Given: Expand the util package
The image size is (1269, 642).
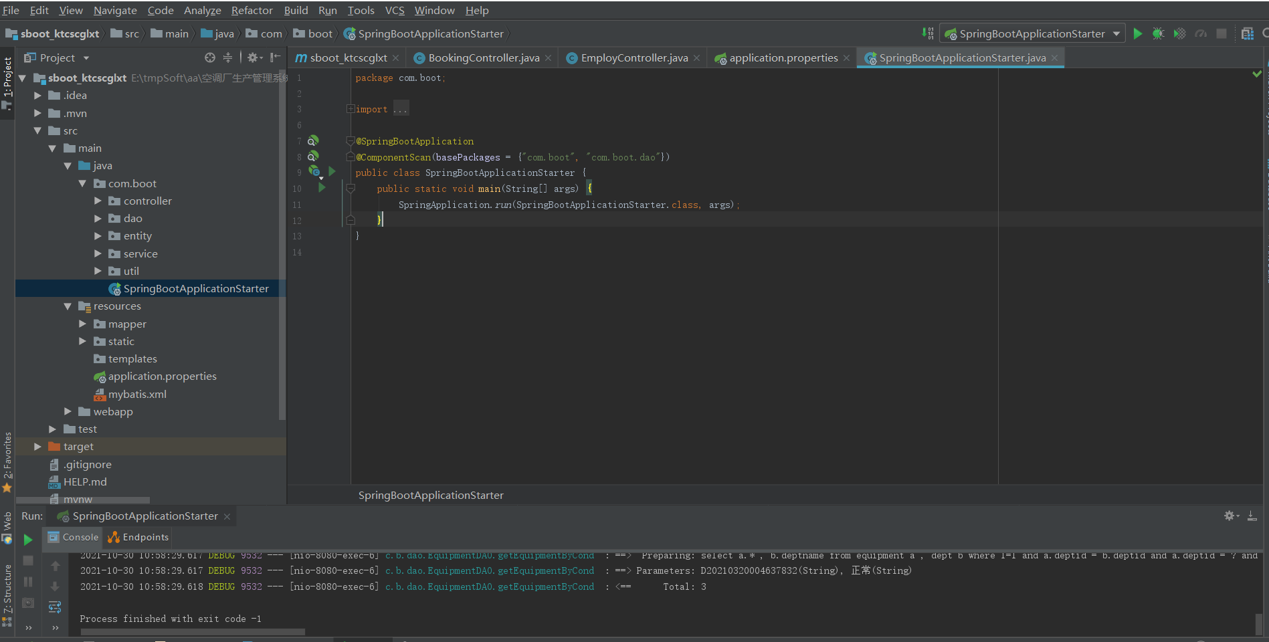Looking at the screenshot, I should point(98,271).
